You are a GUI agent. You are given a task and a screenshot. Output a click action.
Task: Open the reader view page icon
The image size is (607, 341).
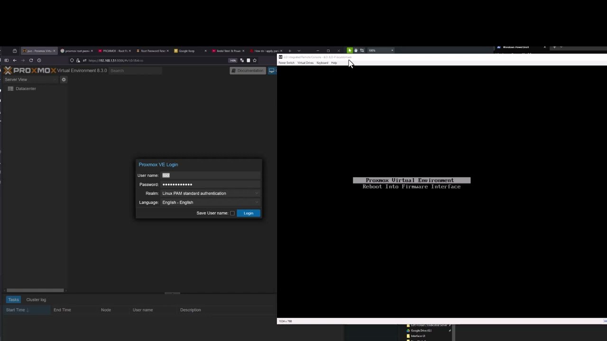click(x=248, y=60)
